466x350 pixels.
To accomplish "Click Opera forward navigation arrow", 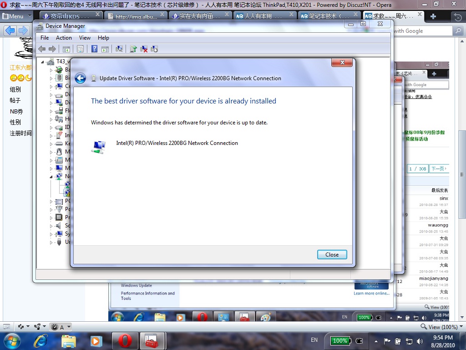I will click(x=23, y=30).
